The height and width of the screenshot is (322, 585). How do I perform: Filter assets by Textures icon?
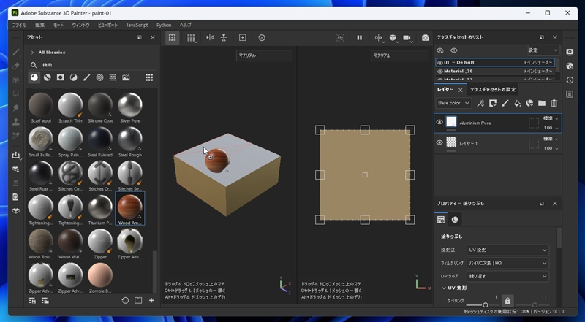tap(113, 77)
